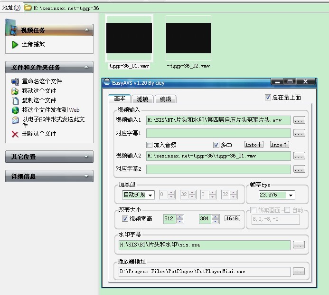The width and height of the screenshot is (329, 295).
Task: Click the 全部播放 play all link
Action: (x=34, y=44)
